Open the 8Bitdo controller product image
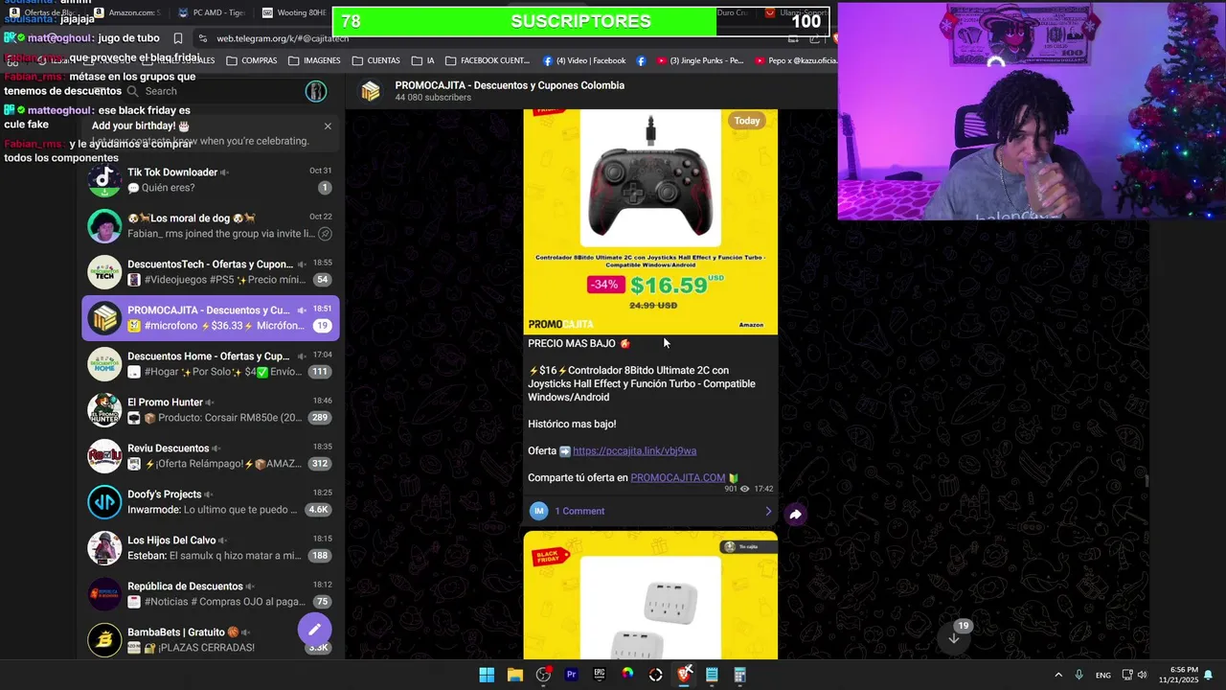Image resolution: width=1226 pixels, height=690 pixels. (650, 221)
